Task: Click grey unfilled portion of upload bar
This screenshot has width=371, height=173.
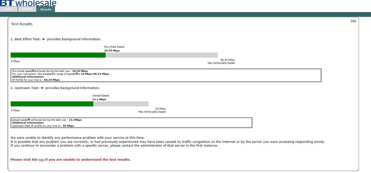Action: (121, 104)
